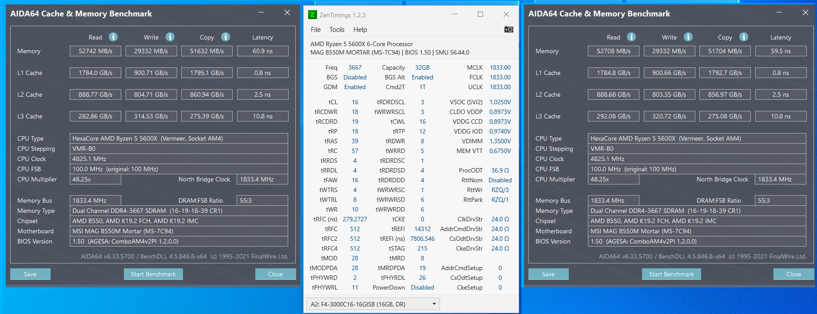Click Memory Copy 51632 MB/s field in left window
The height and width of the screenshot is (314, 817).
207,51
